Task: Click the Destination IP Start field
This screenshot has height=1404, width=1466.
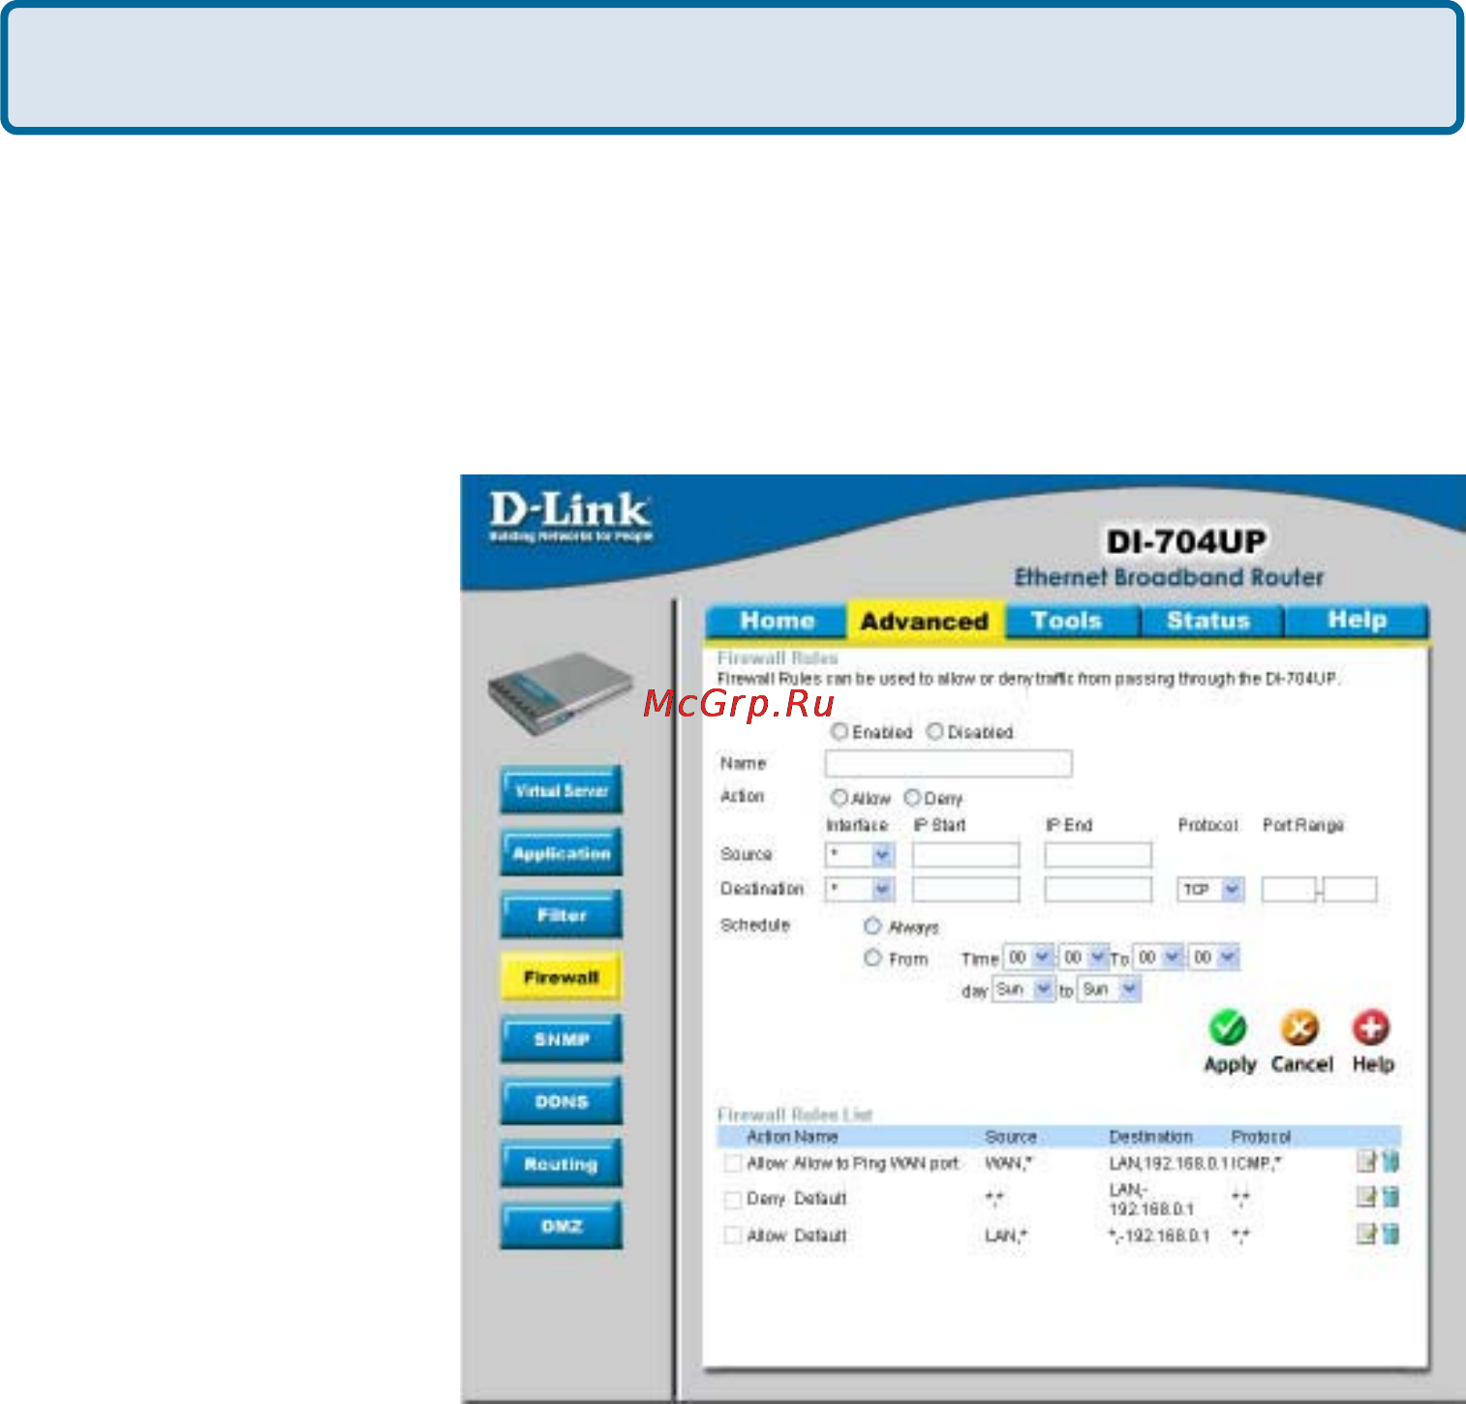Action: click(965, 889)
